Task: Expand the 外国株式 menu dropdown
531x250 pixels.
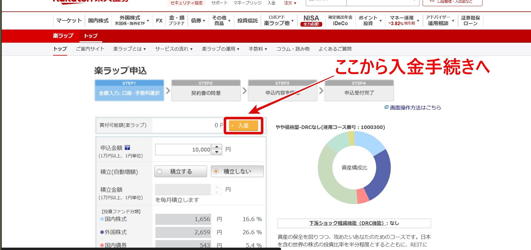Action: click(132, 20)
